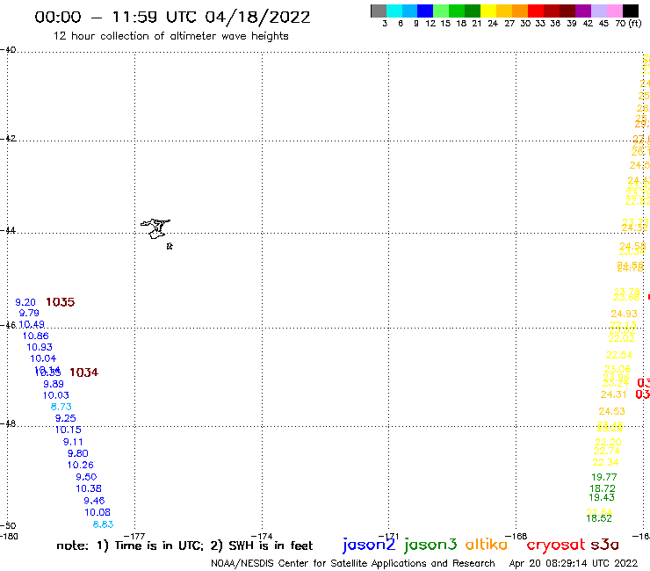Click the 10.04 wave height value
650x571 pixels.
(43, 358)
